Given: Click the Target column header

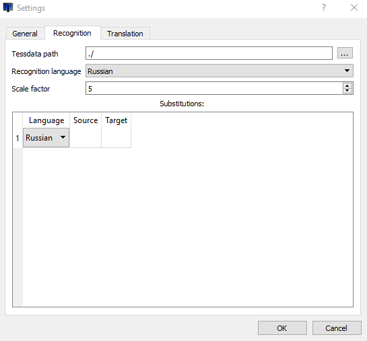Looking at the screenshot, I should click(116, 120).
